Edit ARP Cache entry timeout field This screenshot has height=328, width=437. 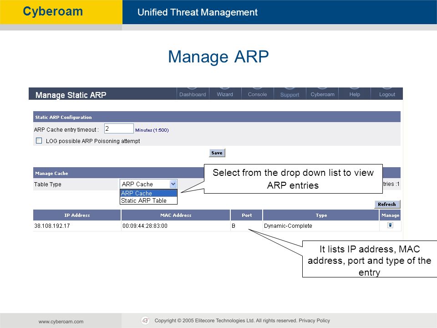click(x=119, y=128)
